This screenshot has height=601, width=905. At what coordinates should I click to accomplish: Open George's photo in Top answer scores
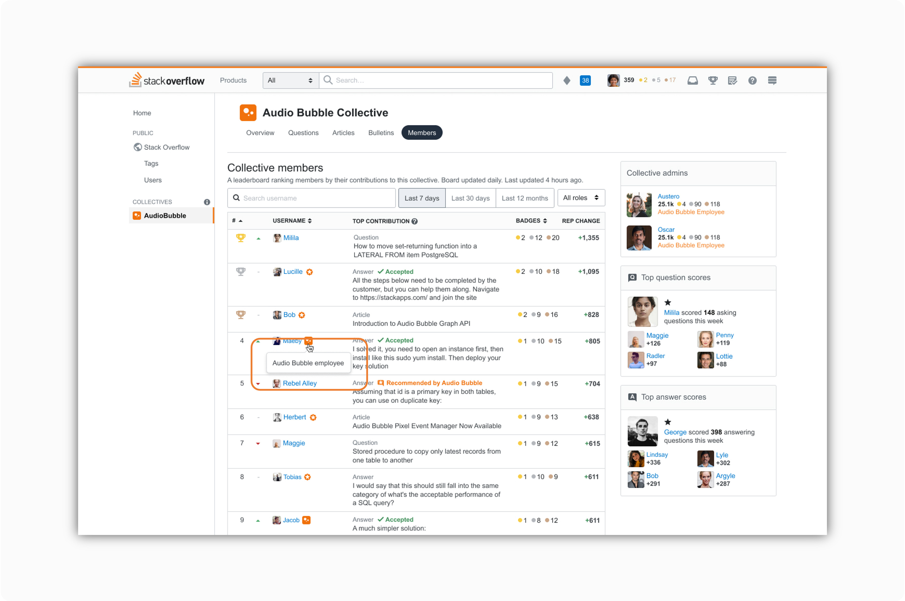pos(642,431)
